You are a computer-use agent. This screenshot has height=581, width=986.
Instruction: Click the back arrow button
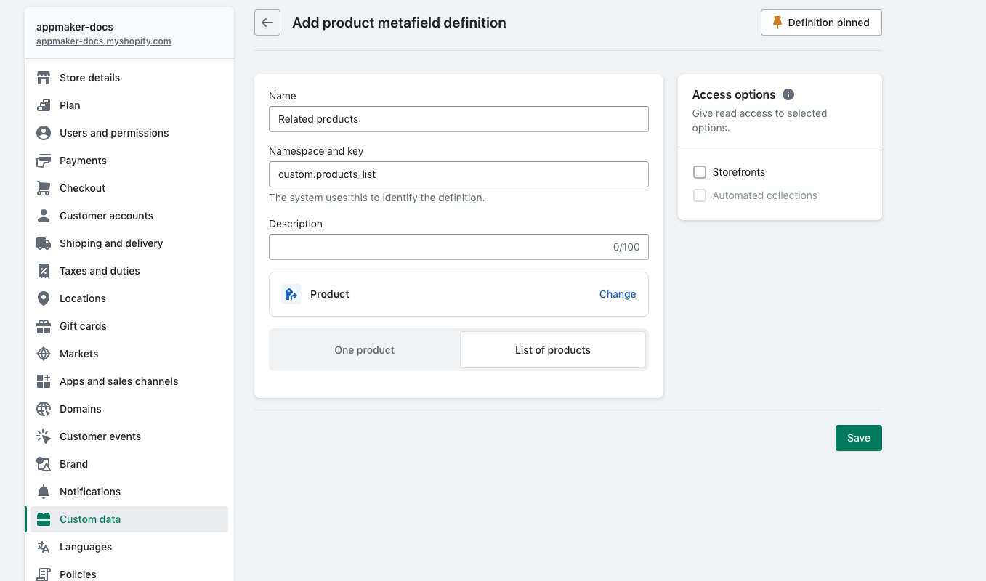pos(267,23)
